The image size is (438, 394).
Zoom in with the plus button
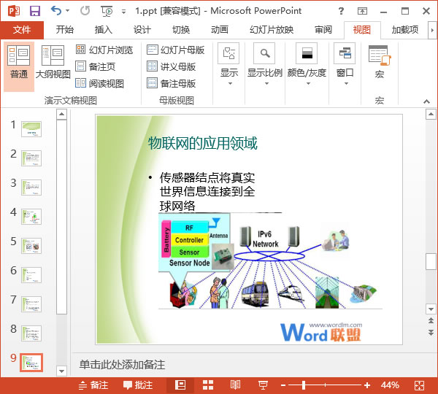pos(367,386)
